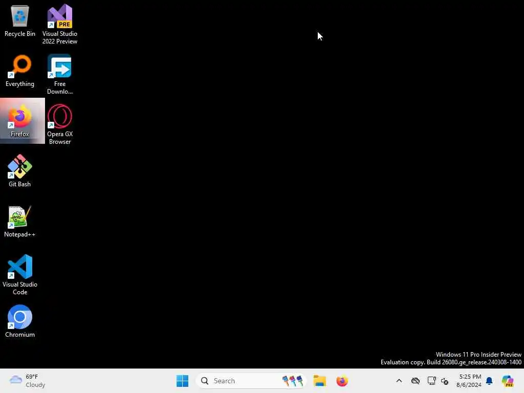Click the crossed-out cloud sync status tray icon
The width and height of the screenshot is (524, 393).
coord(416,381)
